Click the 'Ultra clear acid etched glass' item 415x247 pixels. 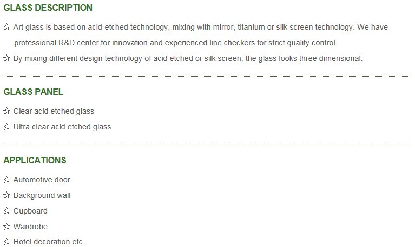(x=62, y=127)
